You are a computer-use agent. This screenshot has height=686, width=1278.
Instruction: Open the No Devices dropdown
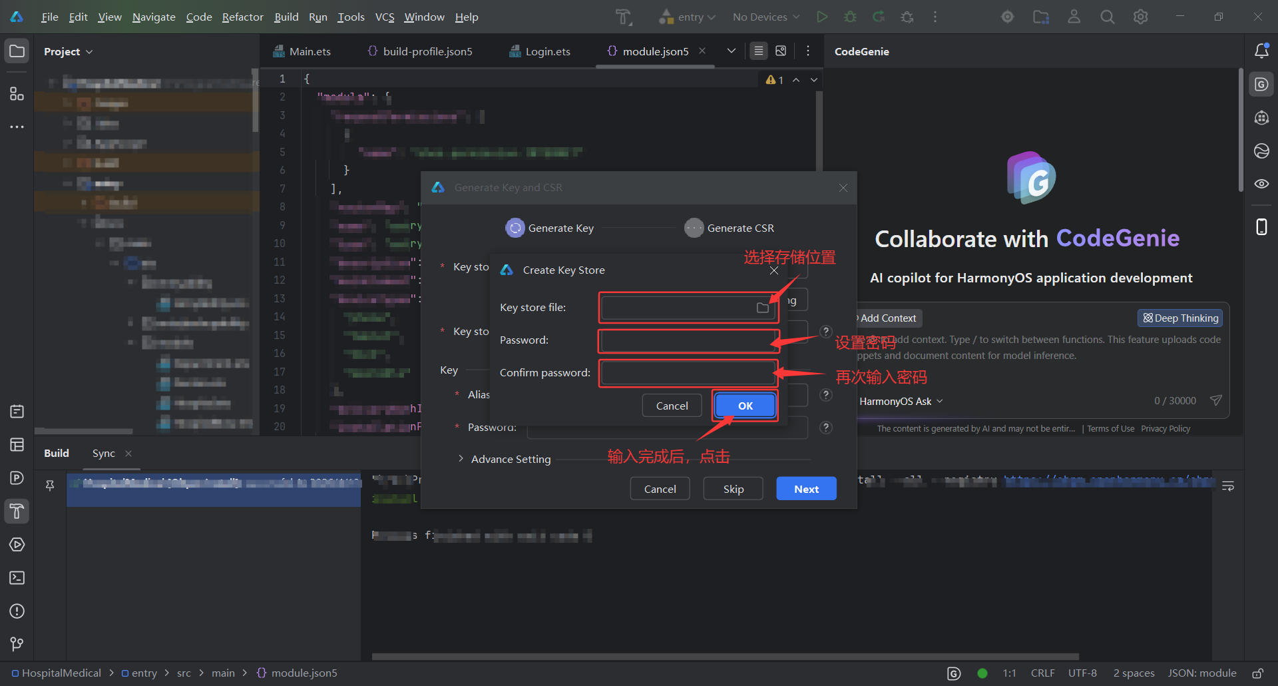(x=766, y=17)
